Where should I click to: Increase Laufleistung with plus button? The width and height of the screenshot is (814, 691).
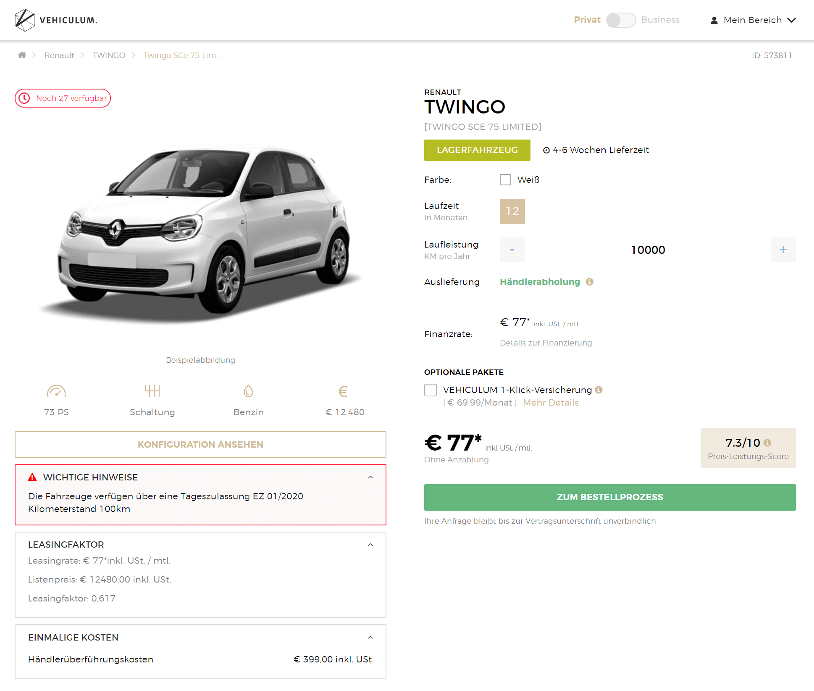pyautogui.click(x=783, y=249)
